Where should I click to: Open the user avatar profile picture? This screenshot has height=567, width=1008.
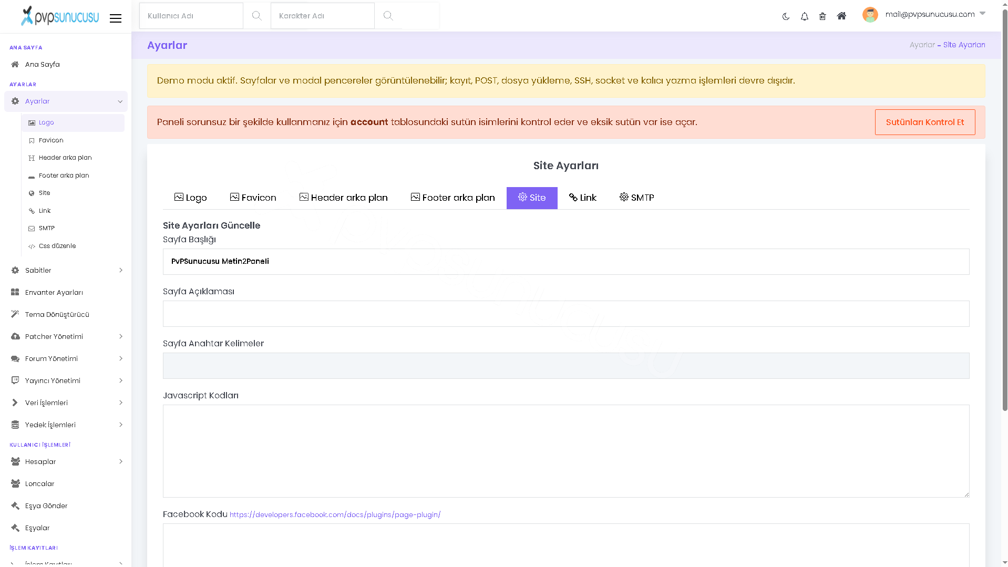tap(870, 15)
